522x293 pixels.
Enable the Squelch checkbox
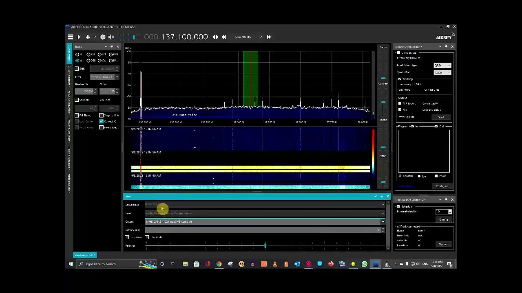pyautogui.click(x=77, y=100)
